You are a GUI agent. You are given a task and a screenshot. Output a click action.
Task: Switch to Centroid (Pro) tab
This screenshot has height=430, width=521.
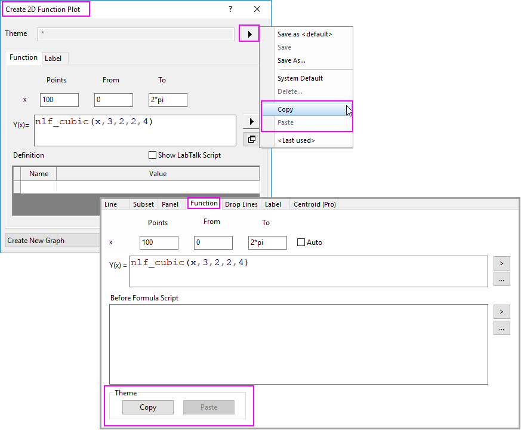[x=315, y=204]
